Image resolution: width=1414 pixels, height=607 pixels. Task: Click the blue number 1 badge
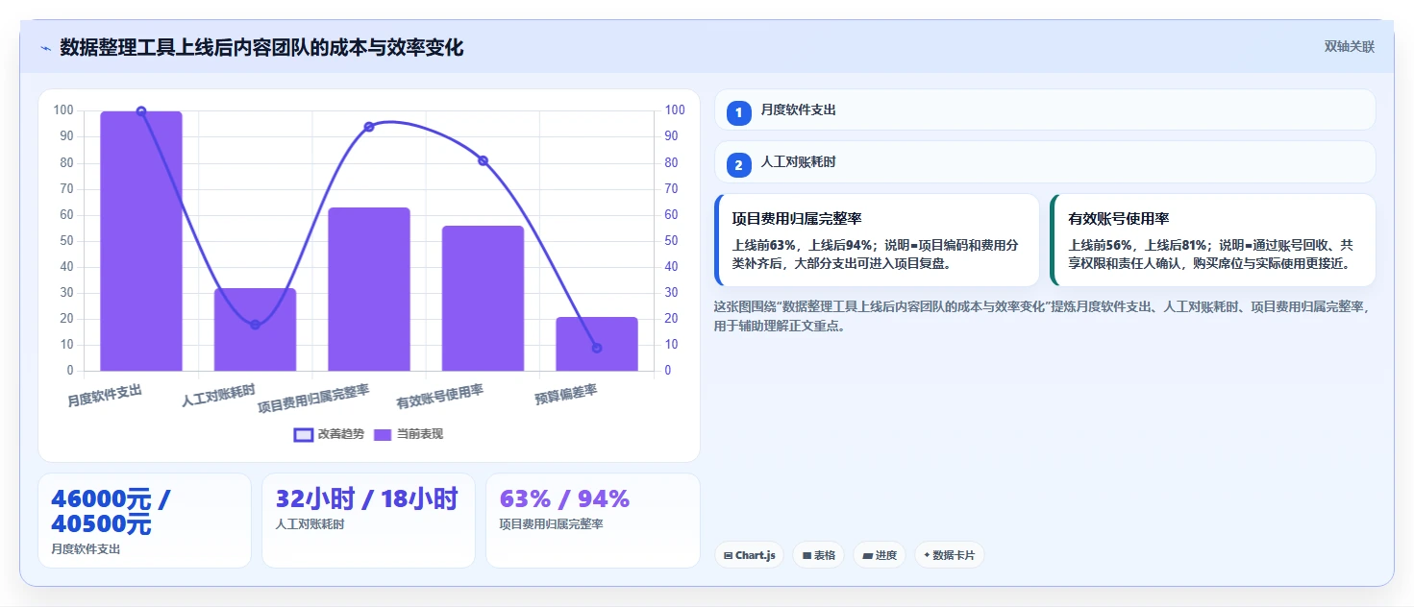[738, 113]
